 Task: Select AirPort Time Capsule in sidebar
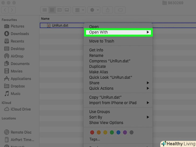[x=19, y=140]
